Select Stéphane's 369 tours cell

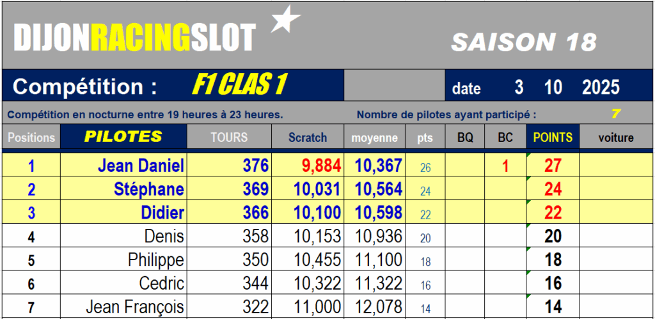click(255, 190)
